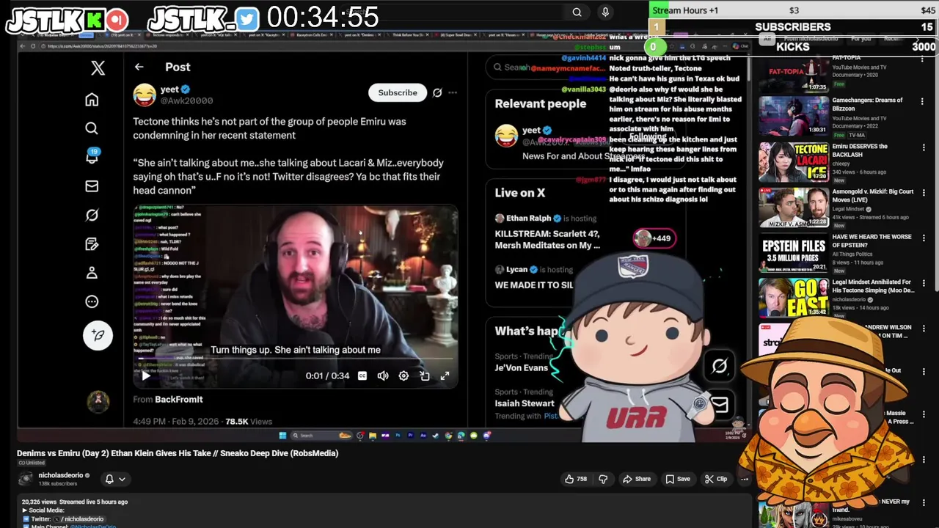Click the YouTube search magnifier icon
Viewport: 939px width, 528px height.
pyautogui.click(x=577, y=12)
